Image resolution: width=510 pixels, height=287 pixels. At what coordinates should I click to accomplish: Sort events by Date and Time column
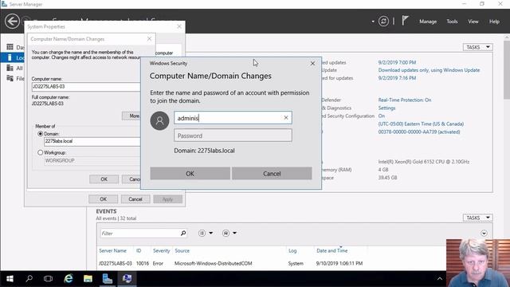click(x=332, y=250)
